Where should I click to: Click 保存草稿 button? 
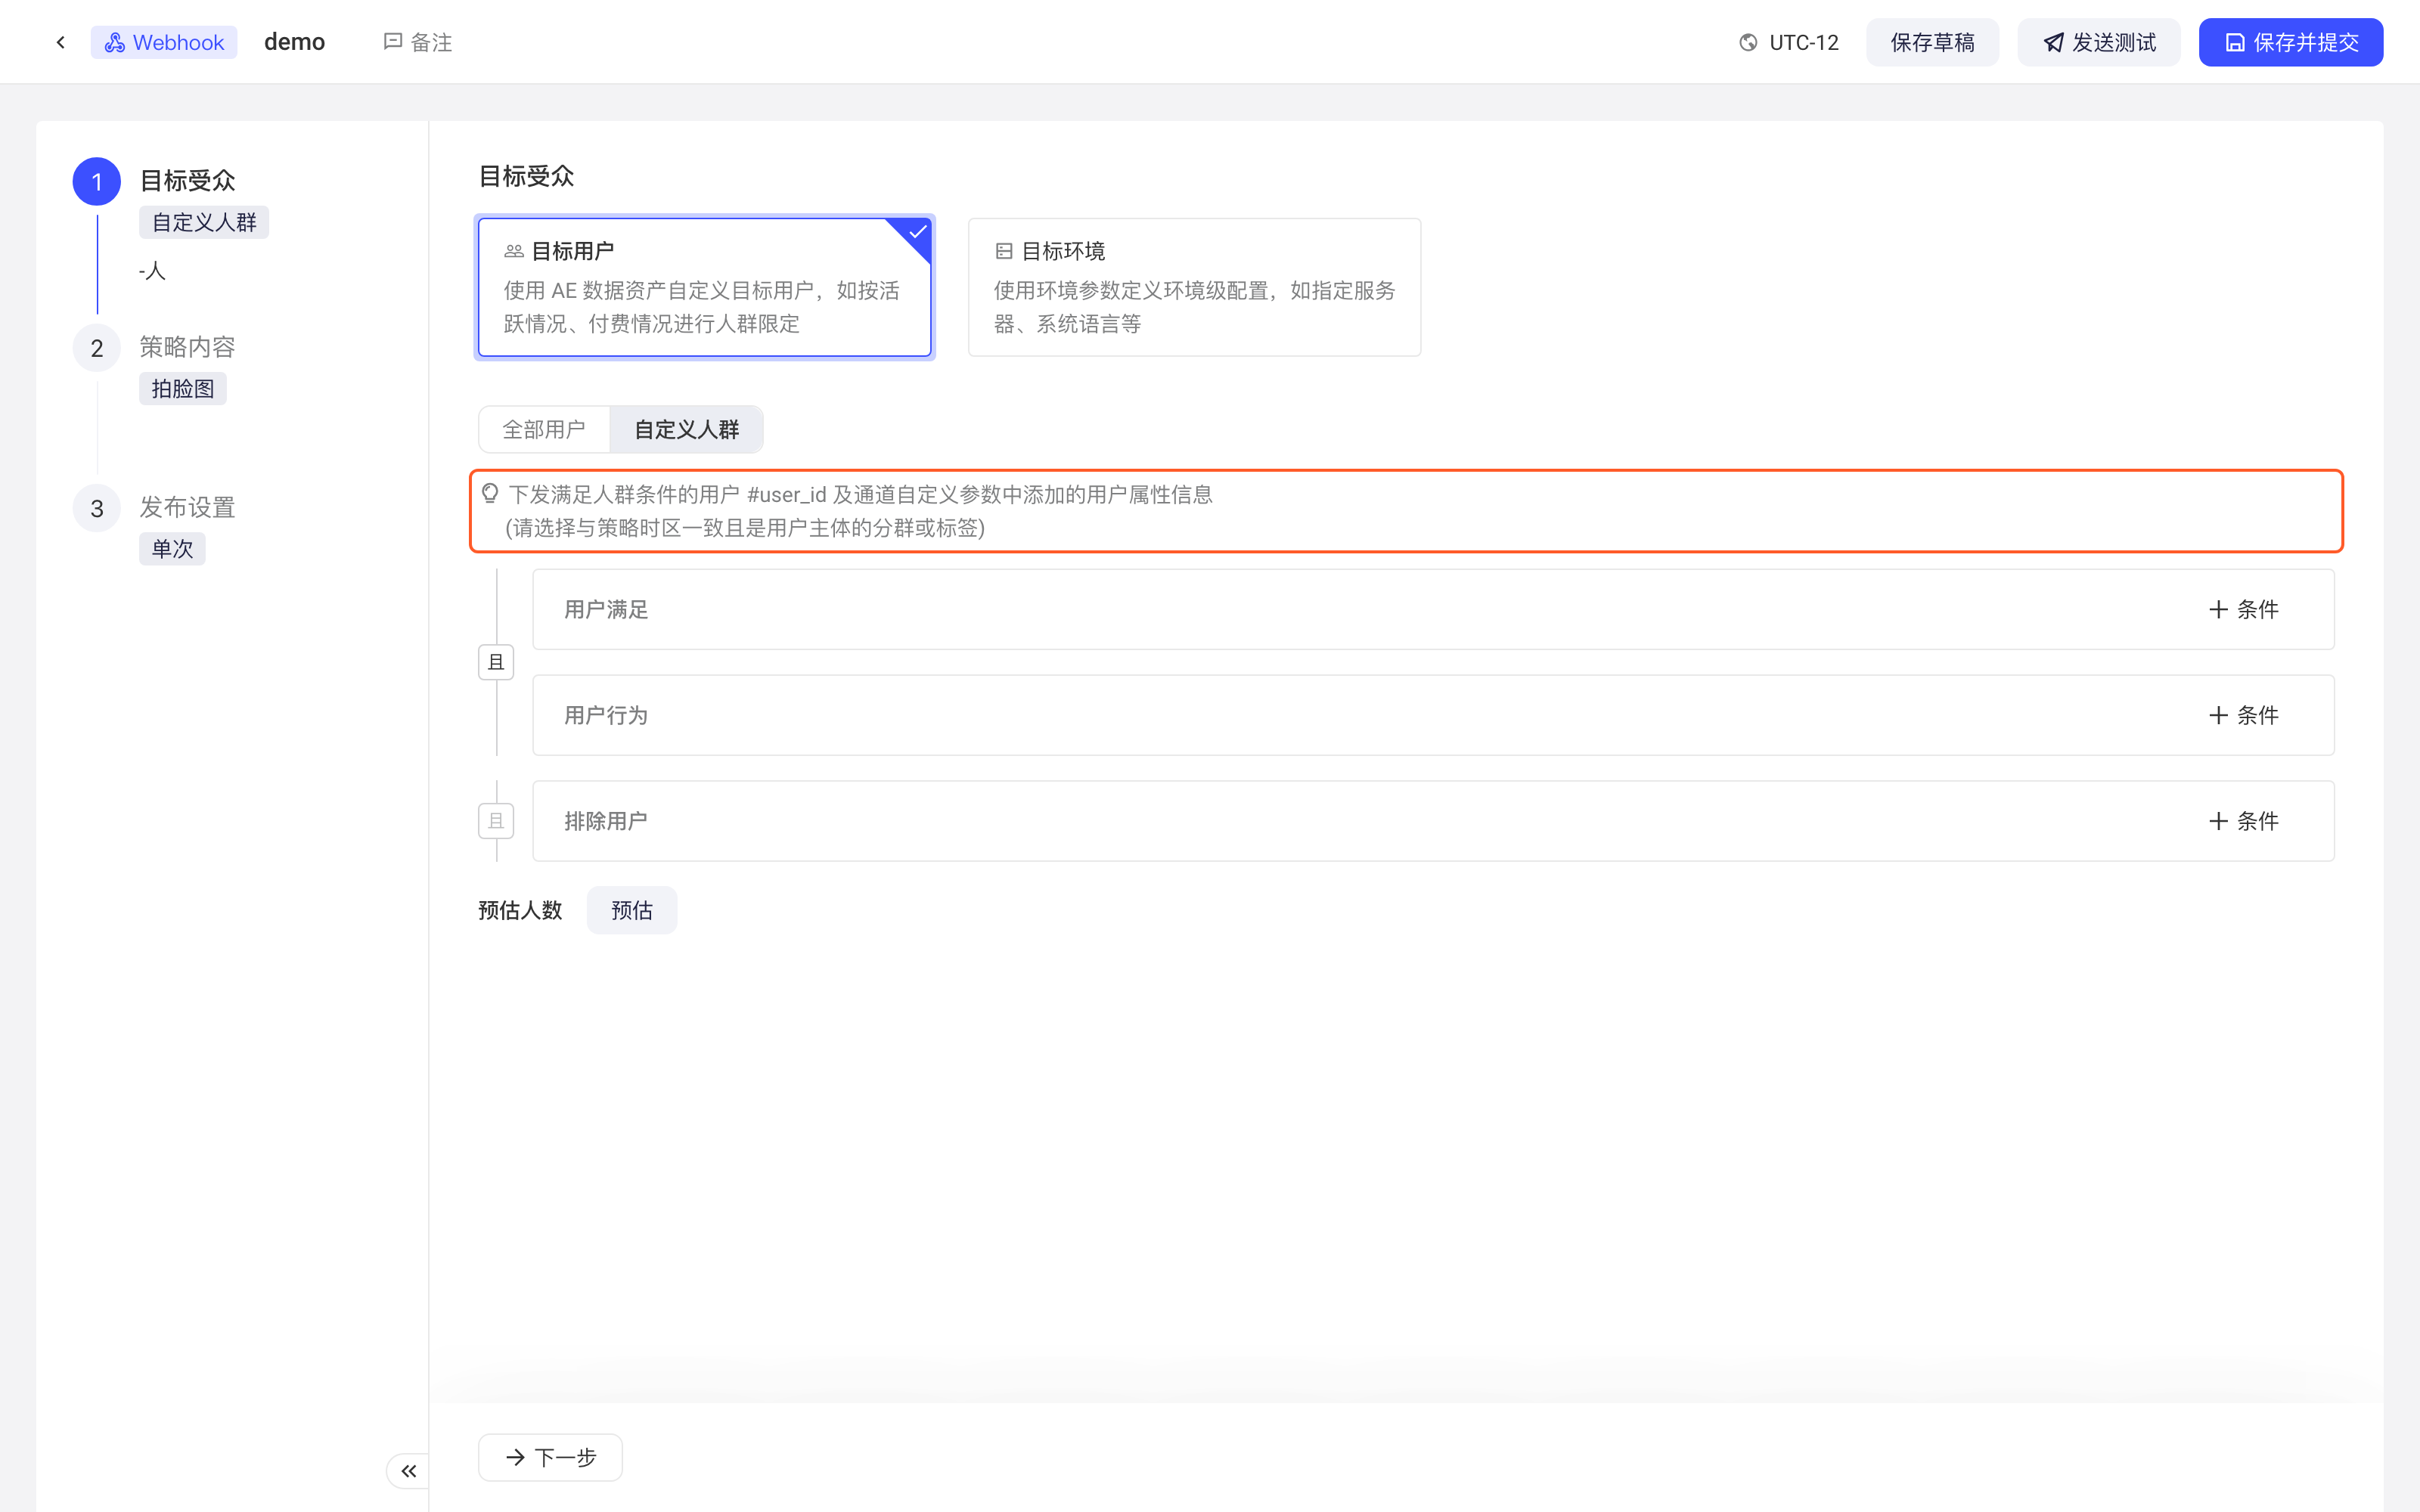[x=1932, y=42]
